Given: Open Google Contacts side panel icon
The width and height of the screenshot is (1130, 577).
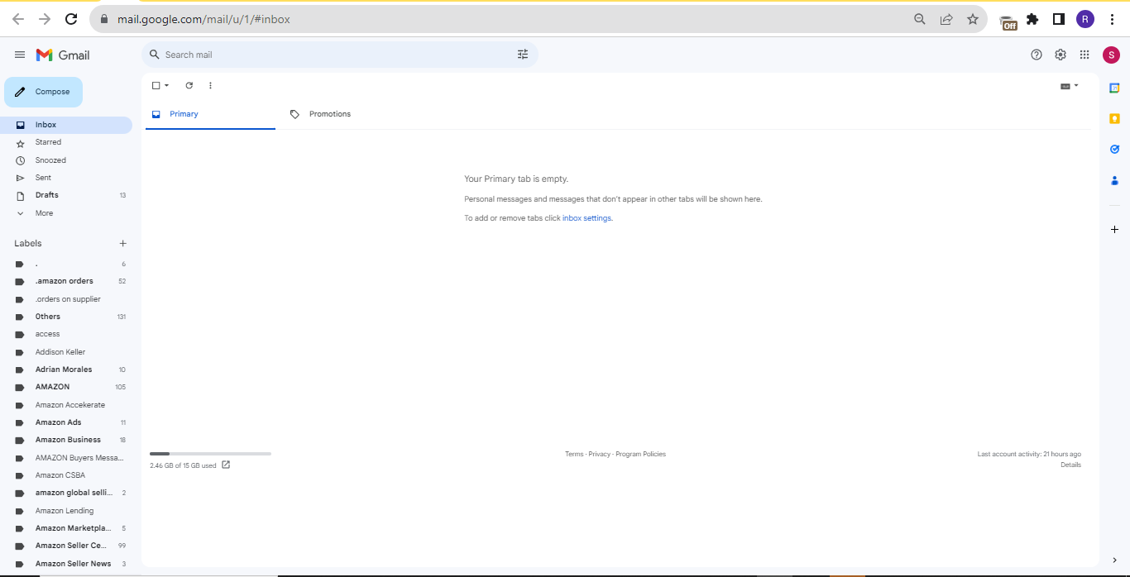Looking at the screenshot, I should (1114, 180).
